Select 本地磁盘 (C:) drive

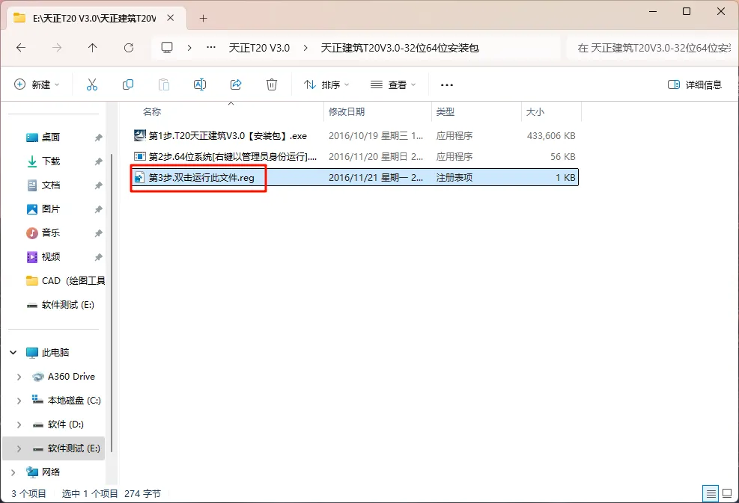click(74, 401)
